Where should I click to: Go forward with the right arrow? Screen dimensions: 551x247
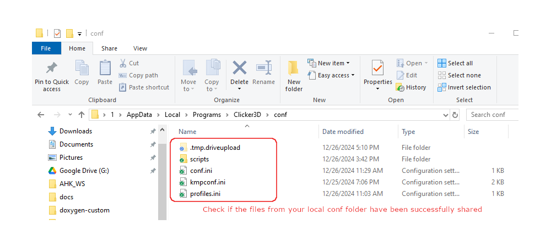pos(56,115)
